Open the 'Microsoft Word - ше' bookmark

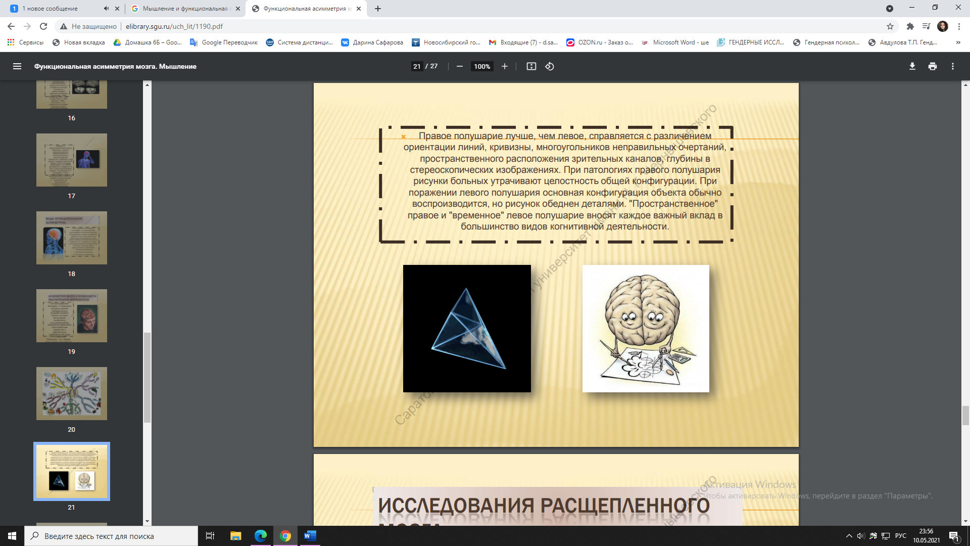click(x=675, y=42)
